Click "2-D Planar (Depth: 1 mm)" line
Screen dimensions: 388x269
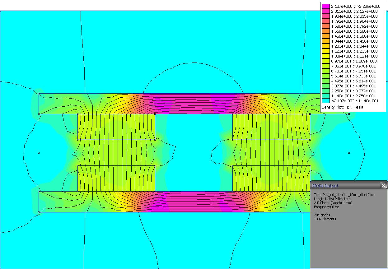pyautogui.click(x=333, y=203)
